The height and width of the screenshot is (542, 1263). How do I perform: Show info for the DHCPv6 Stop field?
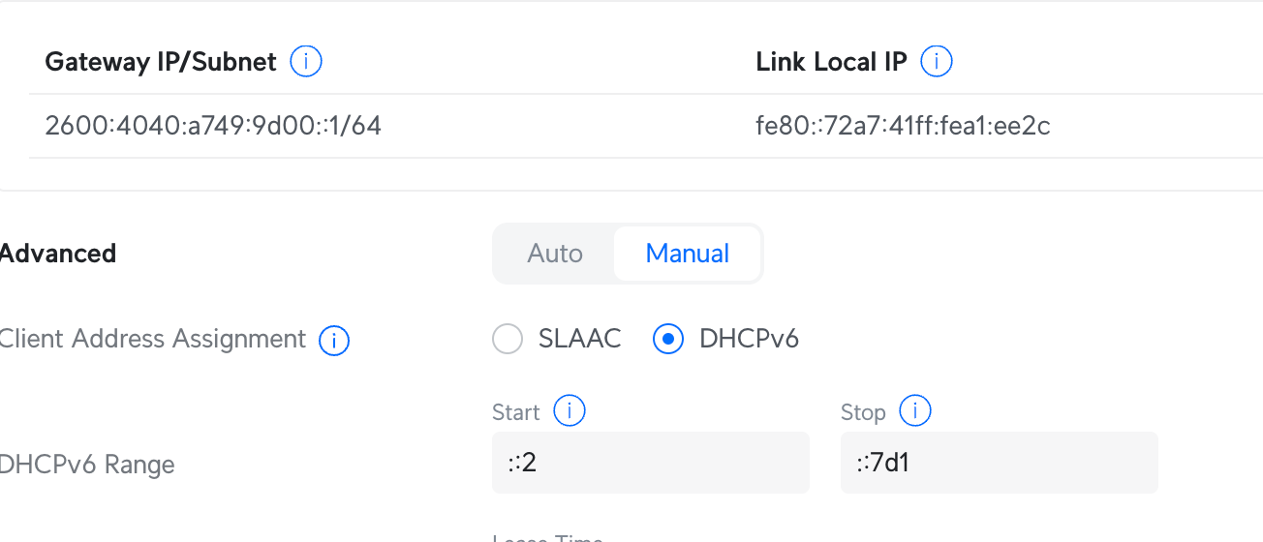coord(914,411)
